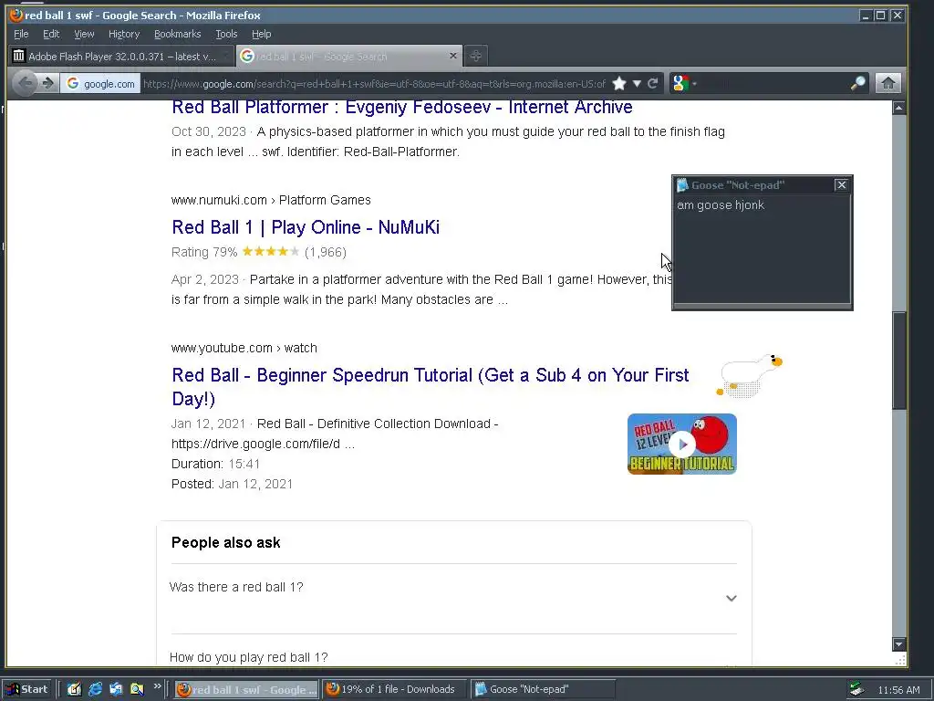Image resolution: width=934 pixels, height=701 pixels.
Task: Close the Google Search tab
Action: 452,56
